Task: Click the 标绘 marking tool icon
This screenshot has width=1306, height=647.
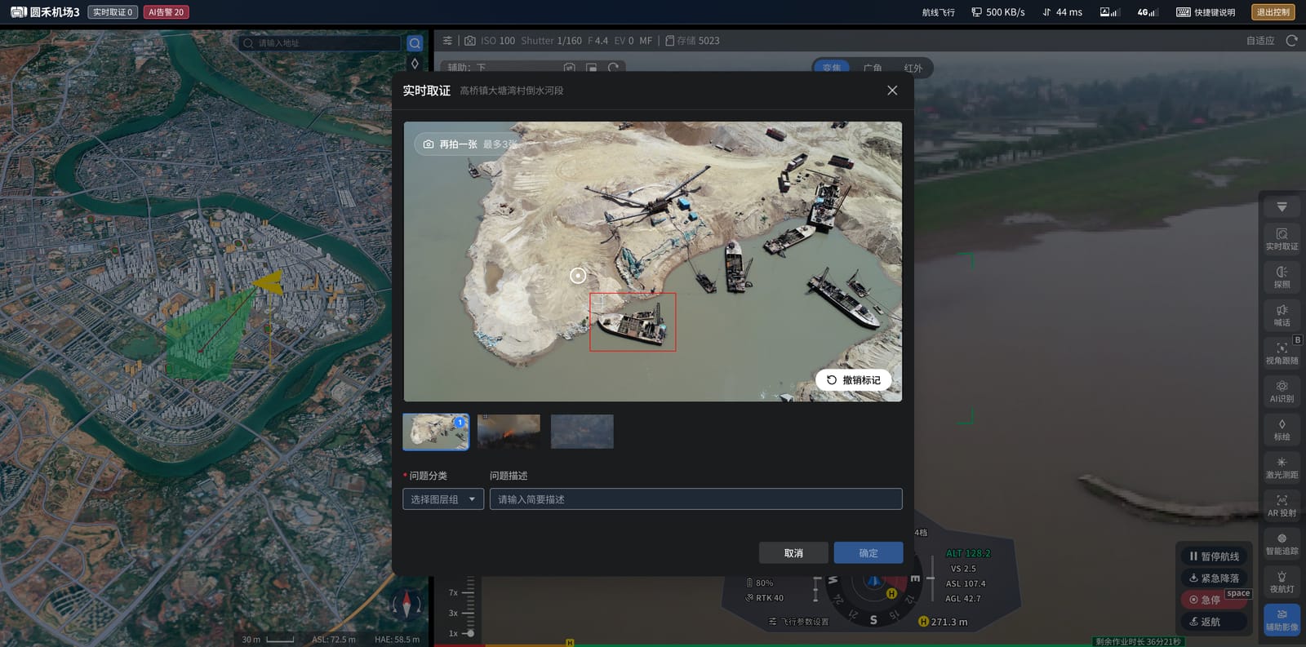Action: 1282,430
